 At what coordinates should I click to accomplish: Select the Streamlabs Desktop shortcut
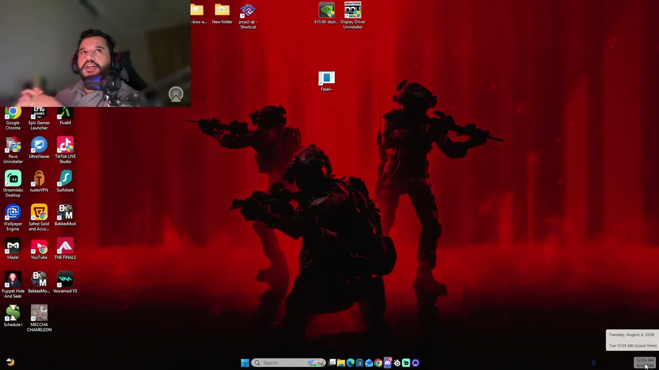(13, 184)
